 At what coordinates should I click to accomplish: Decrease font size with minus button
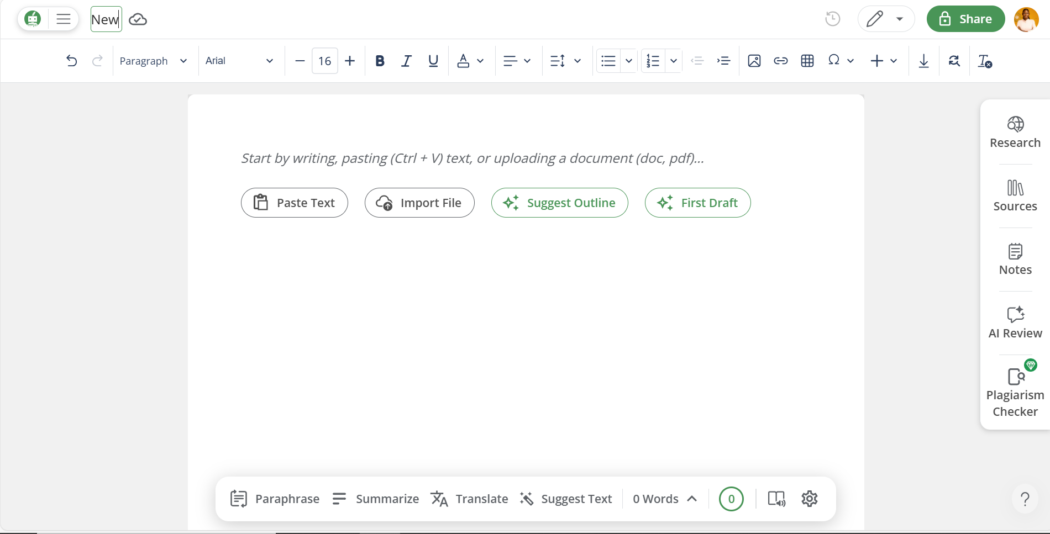(x=300, y=61)
